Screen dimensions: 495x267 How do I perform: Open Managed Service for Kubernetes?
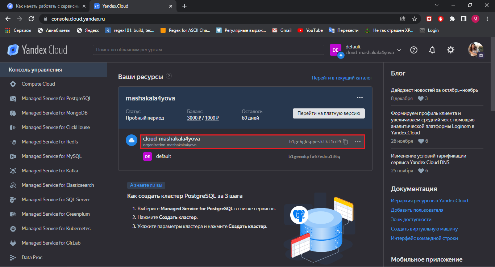point(56,229)
